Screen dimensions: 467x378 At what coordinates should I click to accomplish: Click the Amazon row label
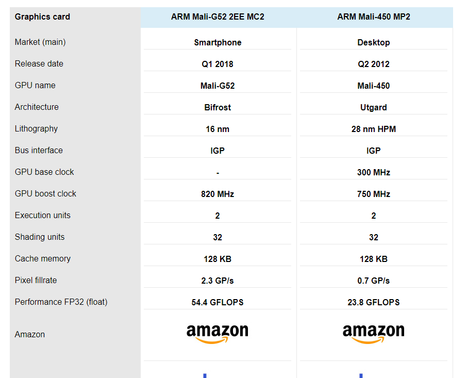point(30,335)
